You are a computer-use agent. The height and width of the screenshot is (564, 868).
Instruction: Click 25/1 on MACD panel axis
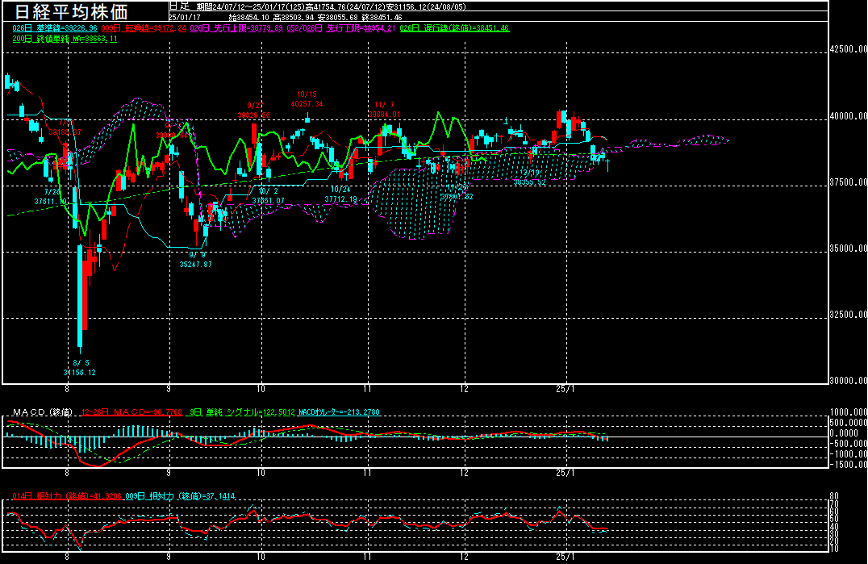click(565, 473)
